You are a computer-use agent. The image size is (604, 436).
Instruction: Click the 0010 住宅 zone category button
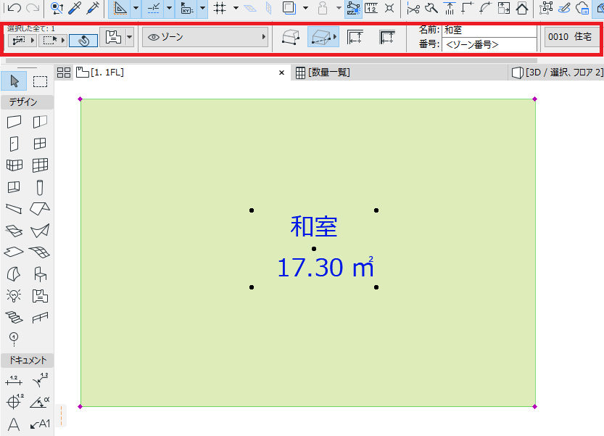point(570,37)
